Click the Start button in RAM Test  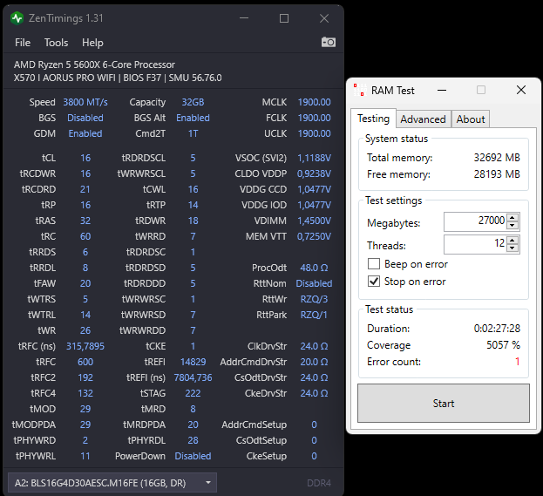[x=444, y=404]
